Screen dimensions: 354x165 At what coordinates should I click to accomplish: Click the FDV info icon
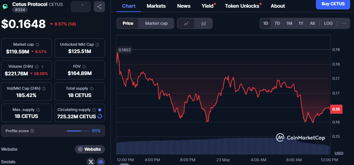point(84,67)
